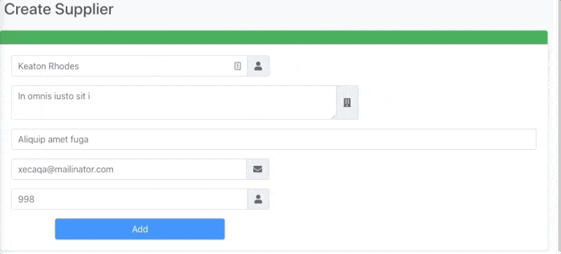The height and width of the screenshot is (254, 561).
Task: Focus the xecaqa@mailinator.com email field
Action: click(129, 169)
